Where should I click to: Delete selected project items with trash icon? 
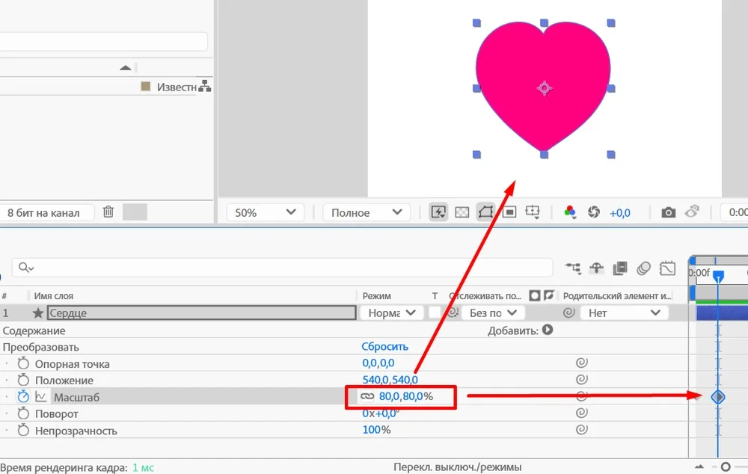[108, 212]
